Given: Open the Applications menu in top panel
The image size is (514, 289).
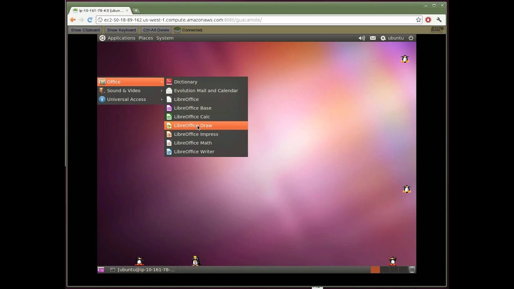Looking at the screenshot, I should [121, 38].
